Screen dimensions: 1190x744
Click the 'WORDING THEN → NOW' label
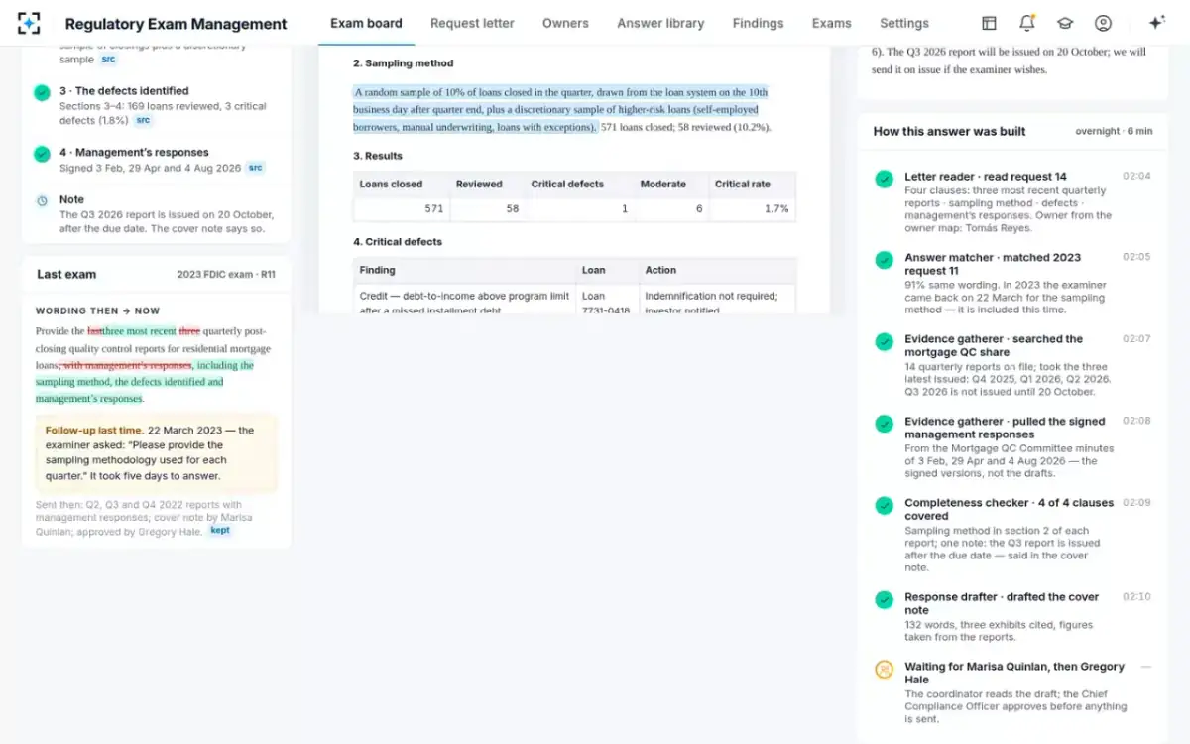pyautogui.click(x=97, y=310)
